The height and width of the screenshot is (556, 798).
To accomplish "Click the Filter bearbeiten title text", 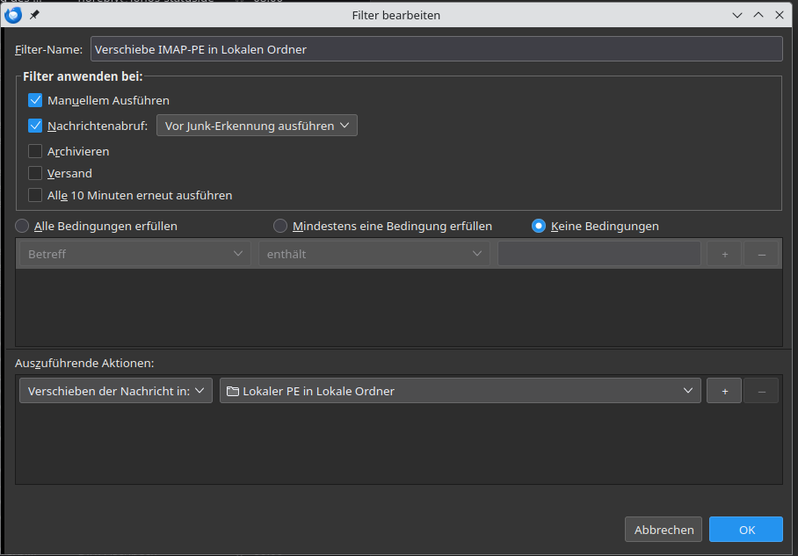I will pos(396,15).
